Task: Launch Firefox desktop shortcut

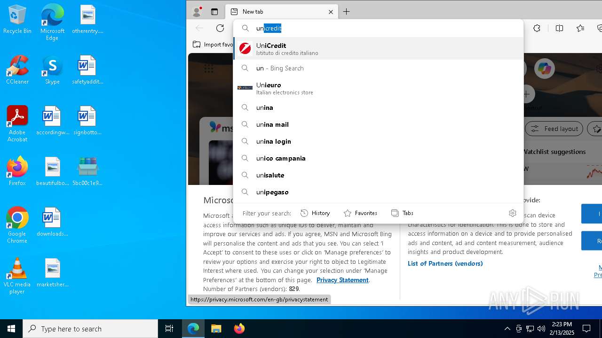Action: (17, 172)
